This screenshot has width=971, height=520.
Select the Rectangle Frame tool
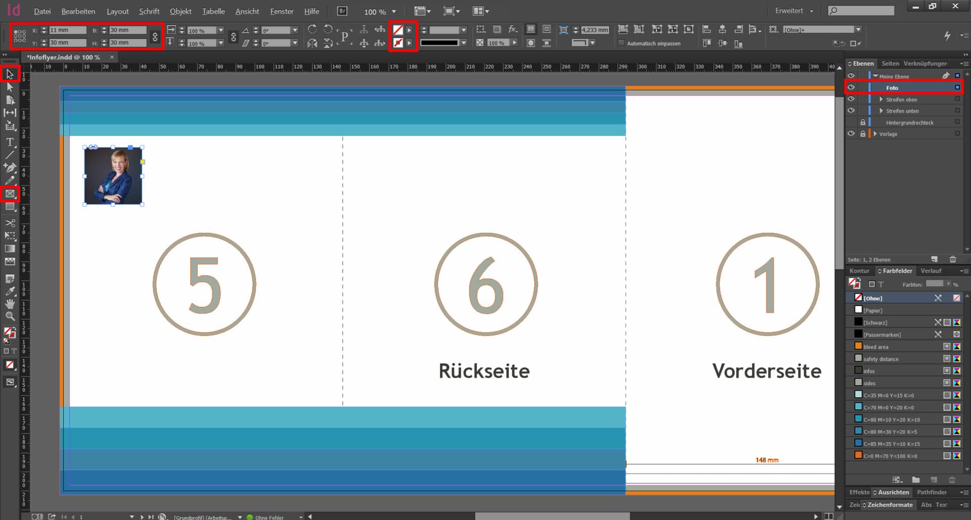click(10, 194)
